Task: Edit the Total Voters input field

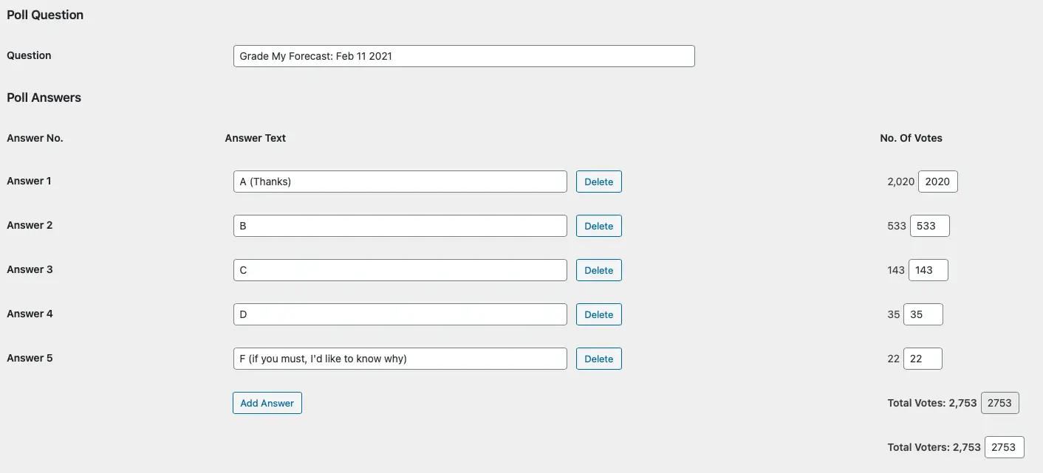Action: [1005, 447]
